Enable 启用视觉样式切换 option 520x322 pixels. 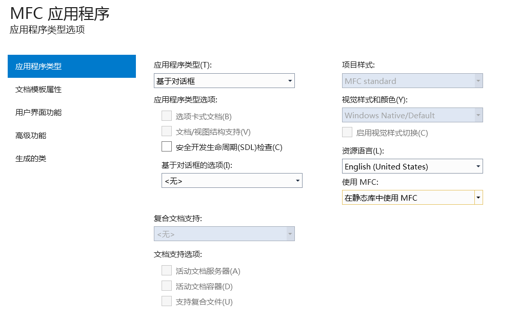(347, 132)
